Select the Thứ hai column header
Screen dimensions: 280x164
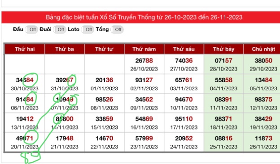25,49
